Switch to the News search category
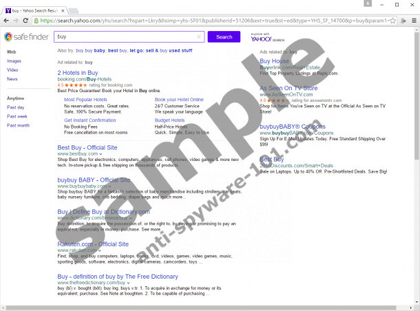Image resolution: width=420 pixels, height=311 pixels. point(12,78)
